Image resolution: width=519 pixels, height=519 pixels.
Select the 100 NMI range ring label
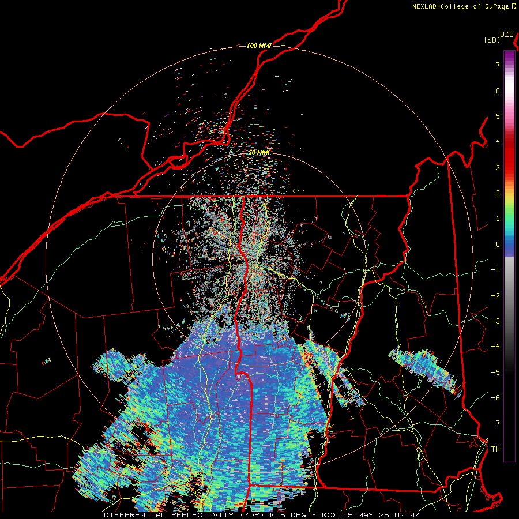[259, 46]
